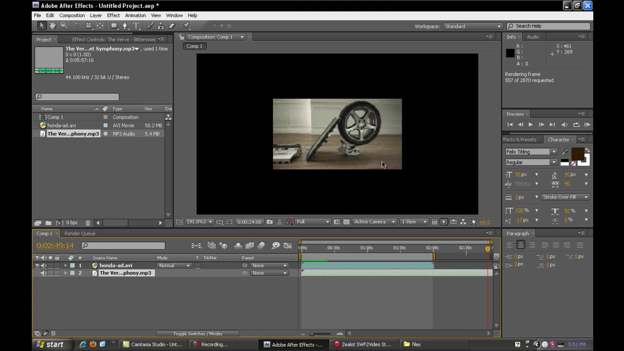The image size is (624, 351).
Task: Open the Felix Titling font dropdown
Action: (x=531, y=152)
